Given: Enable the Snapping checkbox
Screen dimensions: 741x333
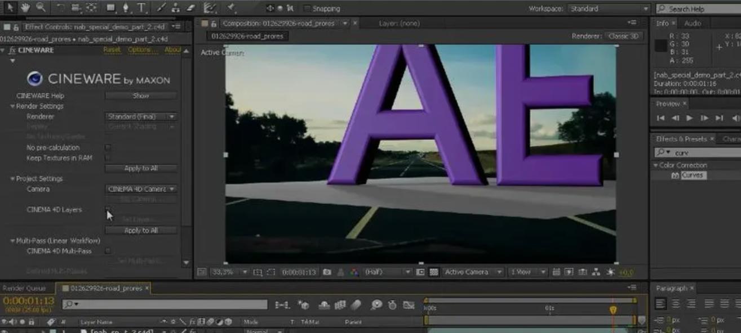Looking at the screenshot, I should pyautogui.click(x=307, y=8).
